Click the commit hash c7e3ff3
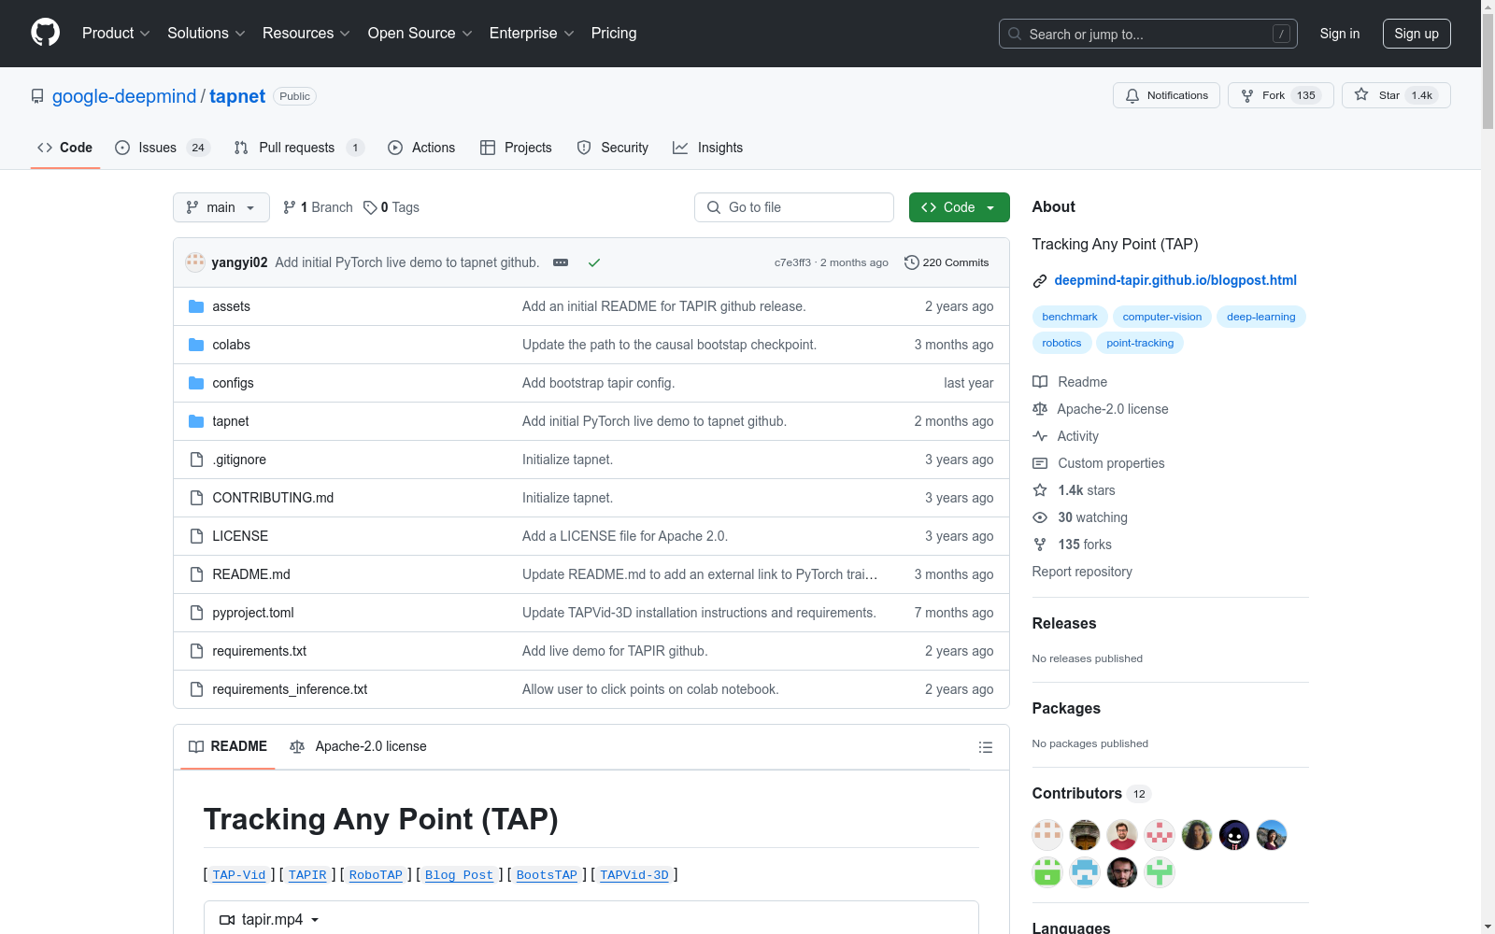Viewport: 1495px width, 934px height. [792, 262]
